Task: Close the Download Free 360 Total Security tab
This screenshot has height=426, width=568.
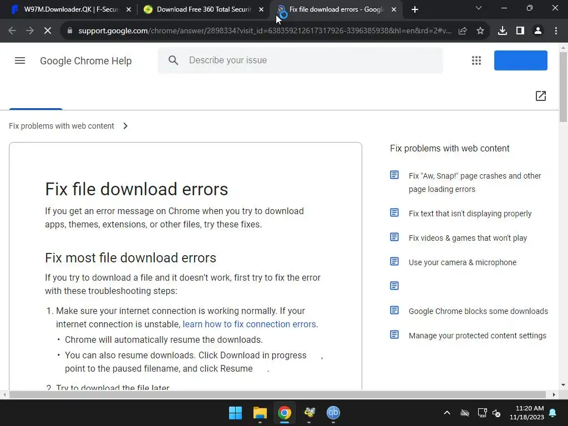Action: pos(261,9)
